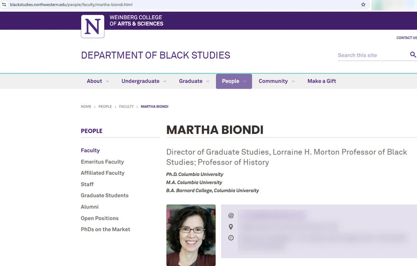This screenshot has height=266, width=417.
Task: Click the MARTHA BIONDI page heading
Action: [x=215, y=130]
